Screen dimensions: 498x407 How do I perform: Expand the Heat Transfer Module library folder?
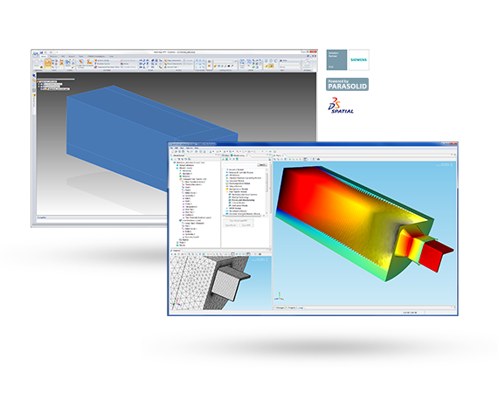pyautogui.click(x=227, y=192)
